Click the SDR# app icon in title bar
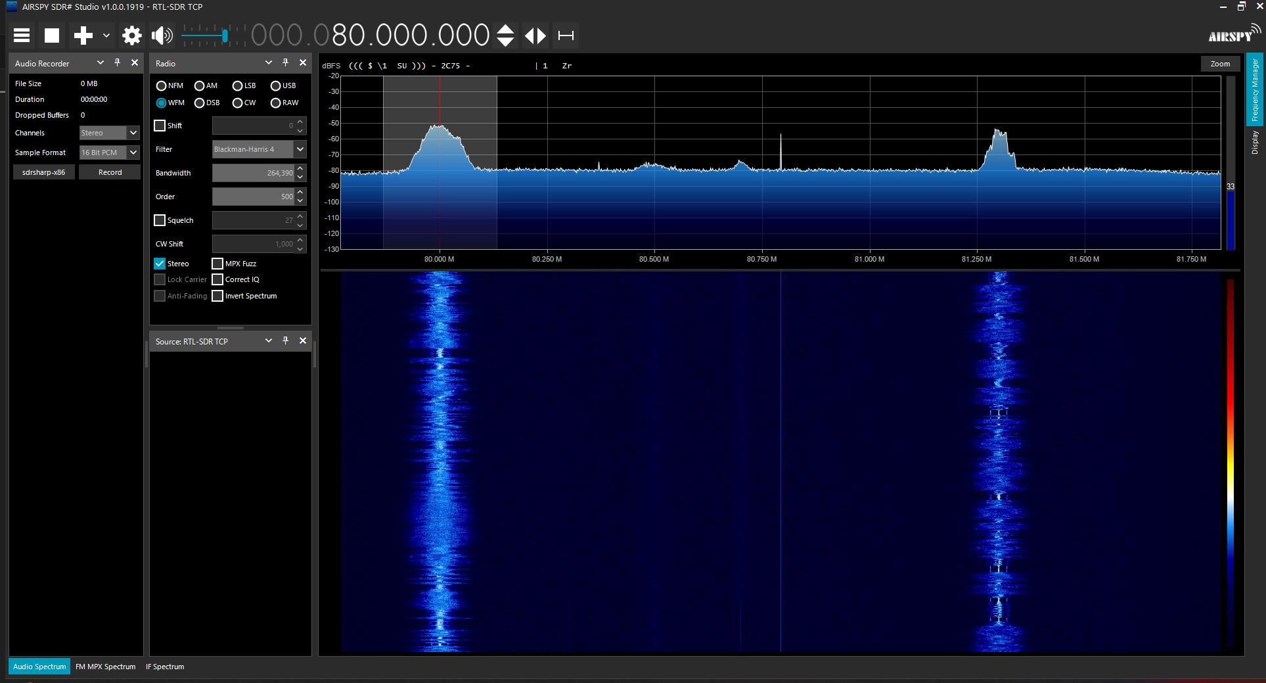1266x683 pixels. [12, 7]
